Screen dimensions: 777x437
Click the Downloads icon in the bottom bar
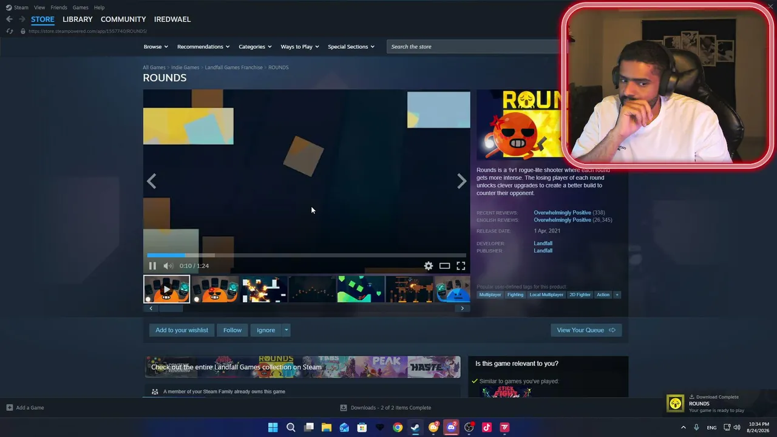(x=344, y=408)
